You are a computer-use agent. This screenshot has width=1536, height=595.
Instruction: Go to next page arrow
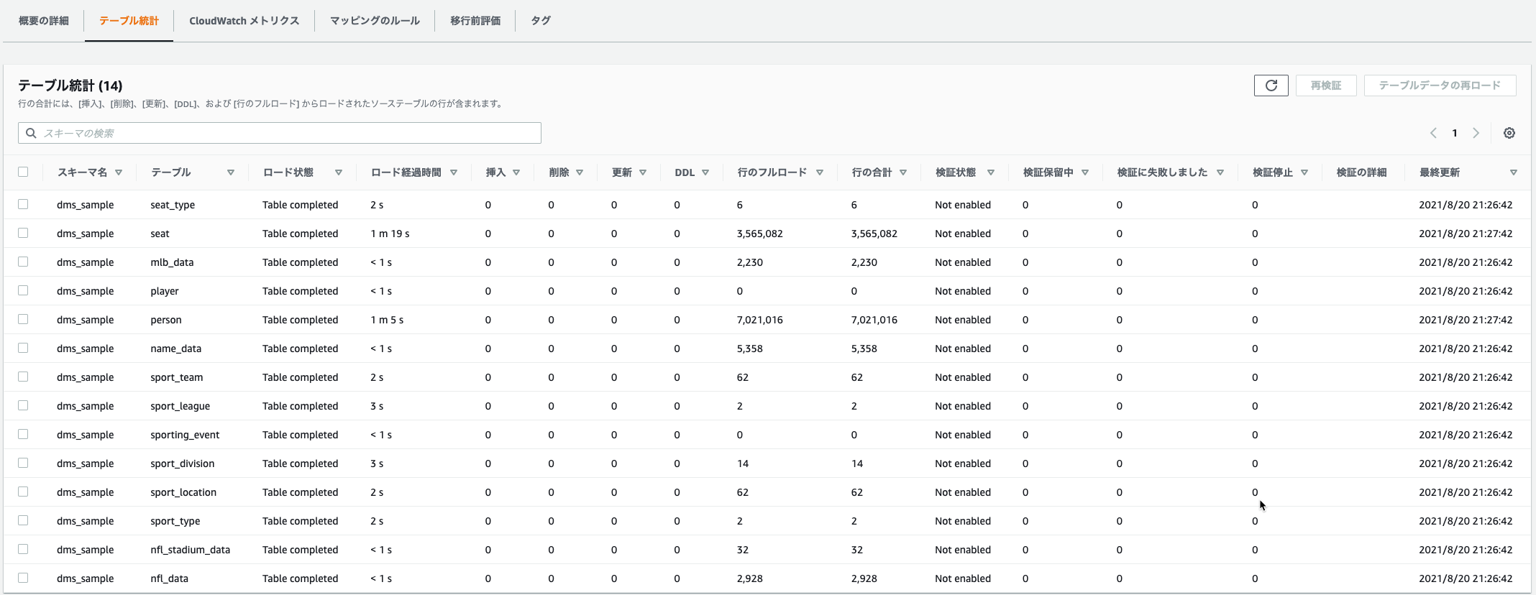[x=1476, y=133]
